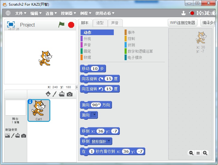Collapse stage panel with arrow

coord(77,87)
